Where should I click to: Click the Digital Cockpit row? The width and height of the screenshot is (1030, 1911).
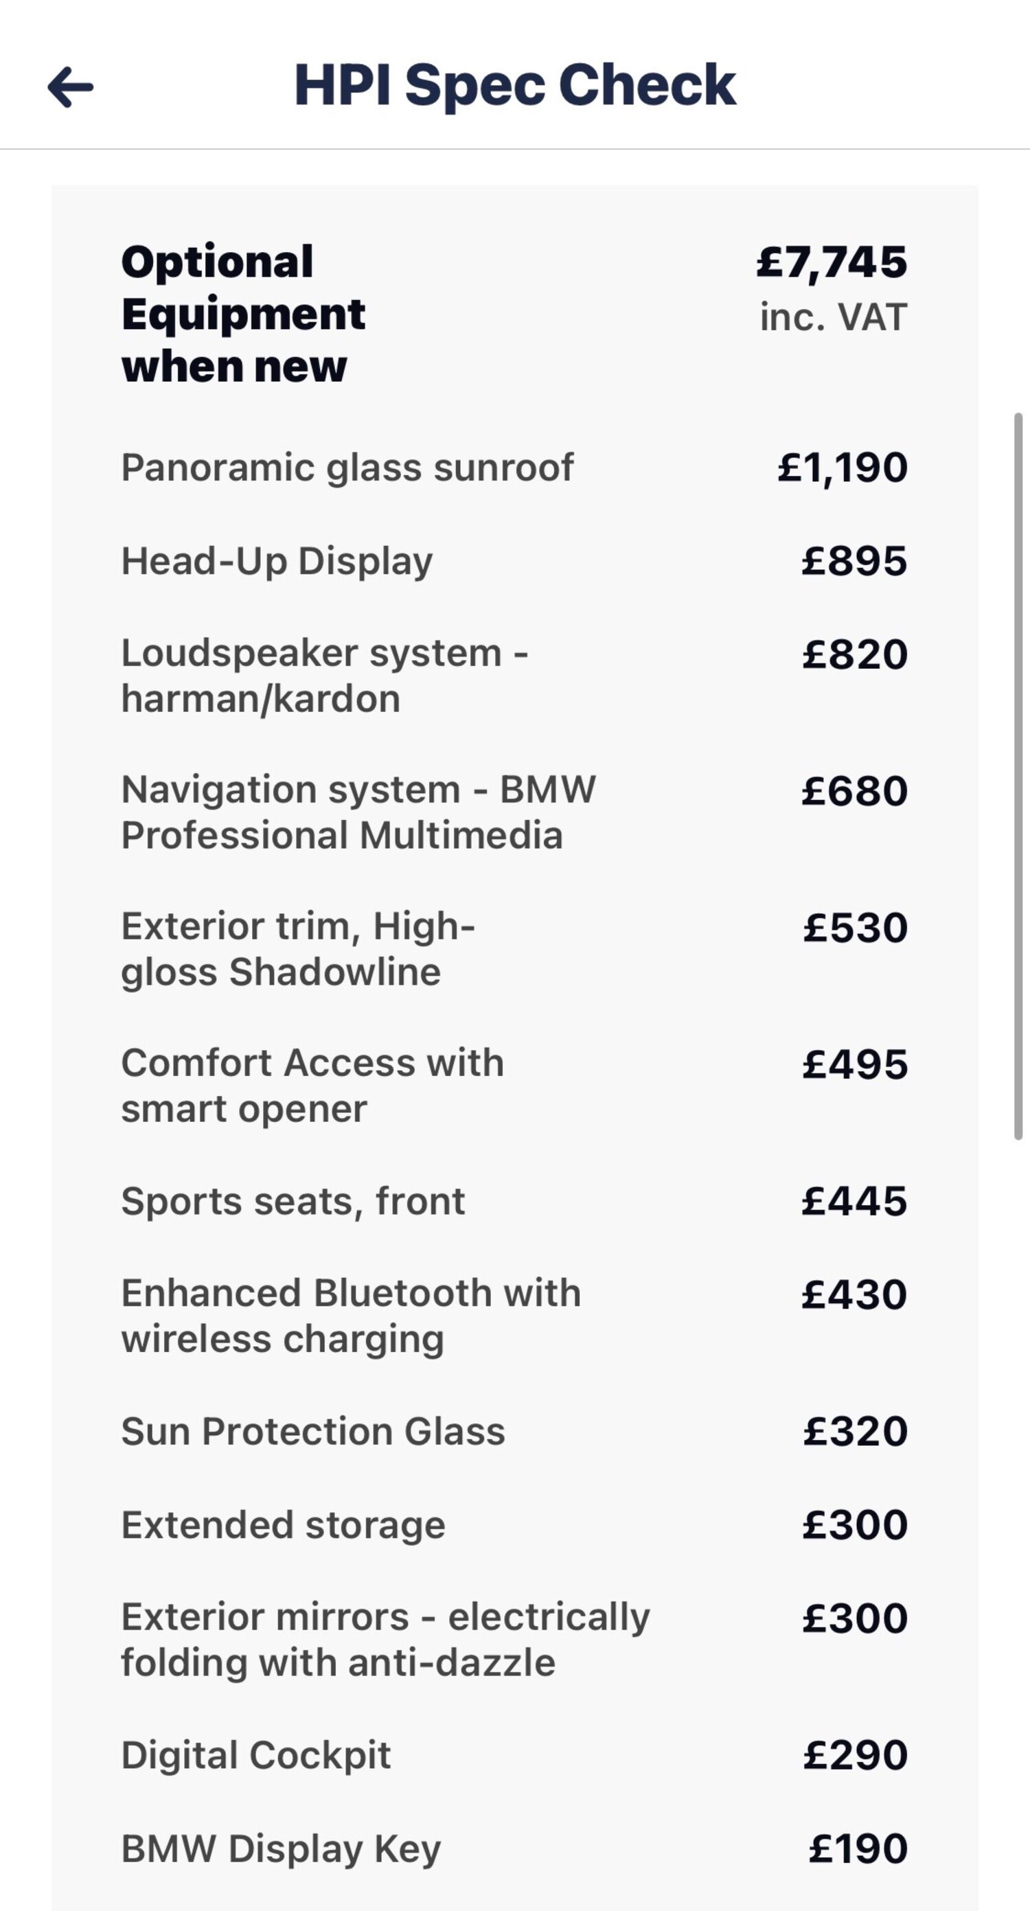click(x=256, y=1755)
